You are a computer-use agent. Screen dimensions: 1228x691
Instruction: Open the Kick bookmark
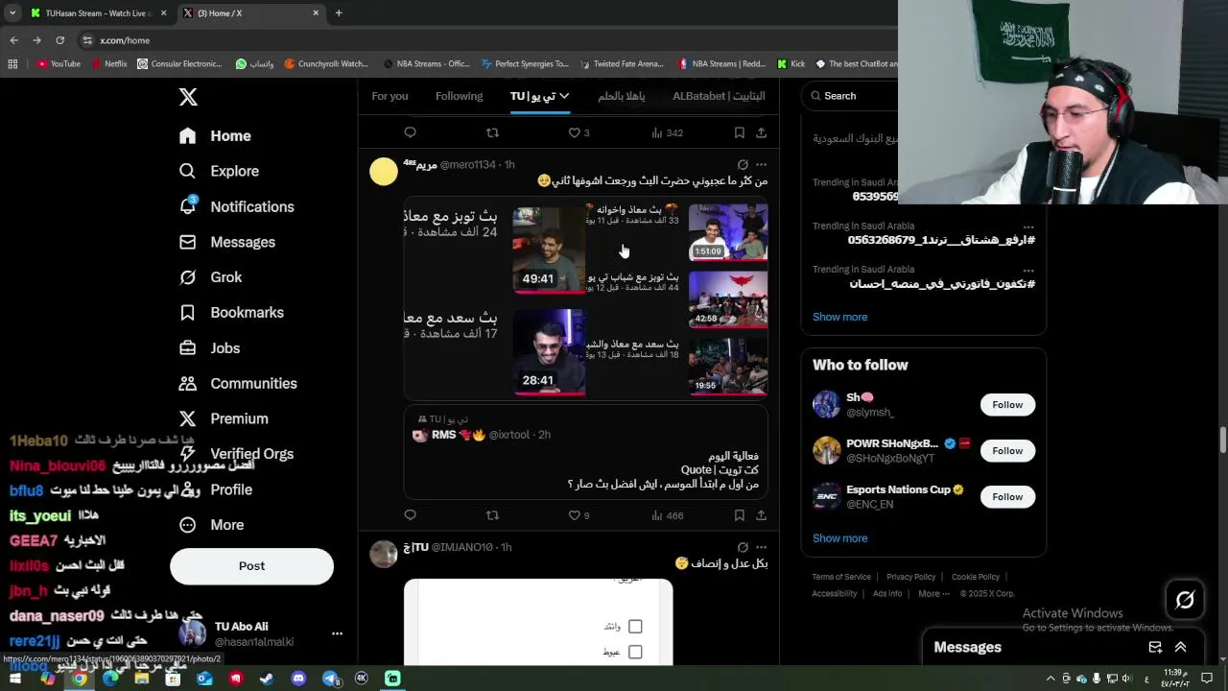click(791, 64)
